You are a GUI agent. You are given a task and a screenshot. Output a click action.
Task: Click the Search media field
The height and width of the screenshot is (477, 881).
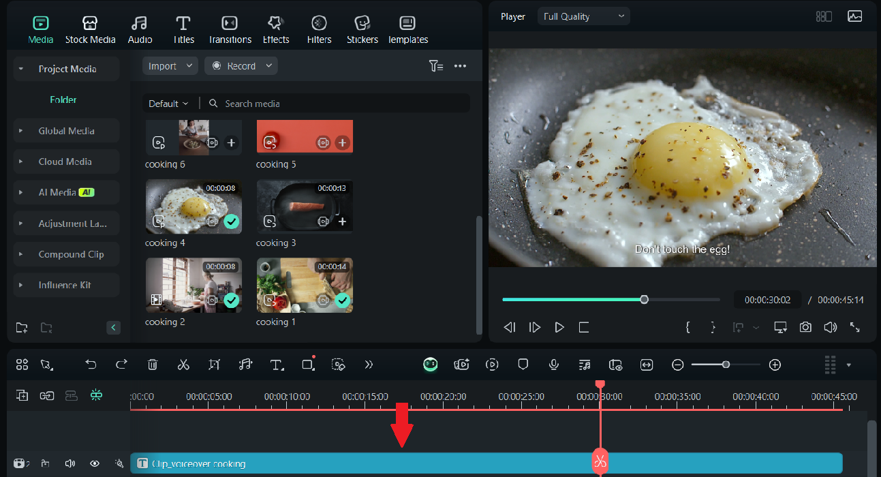(x=337, y=104)
